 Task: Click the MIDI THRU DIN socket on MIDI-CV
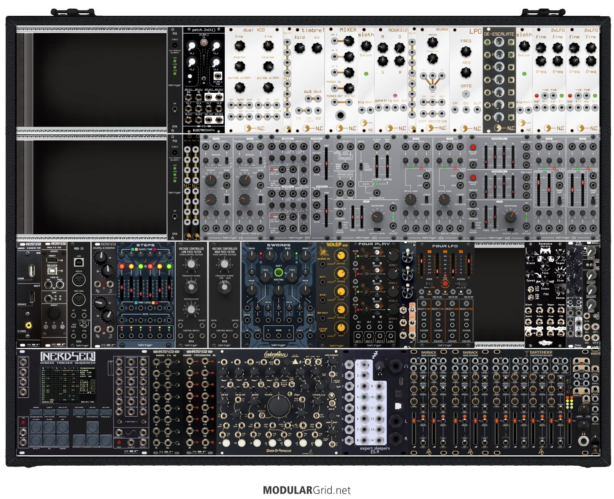[x=78, y=300]
